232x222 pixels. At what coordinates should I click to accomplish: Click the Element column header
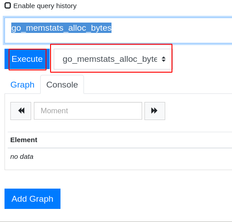(x=24, y=140)
